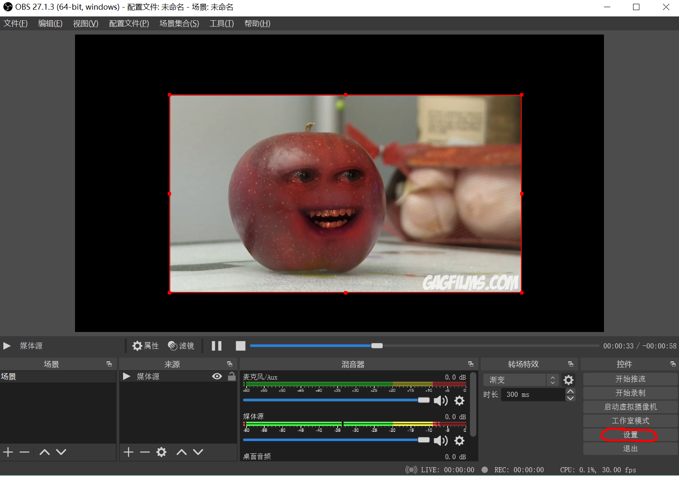Adjust 麦克风/Aux volume slider

click(x=336, y=400)
